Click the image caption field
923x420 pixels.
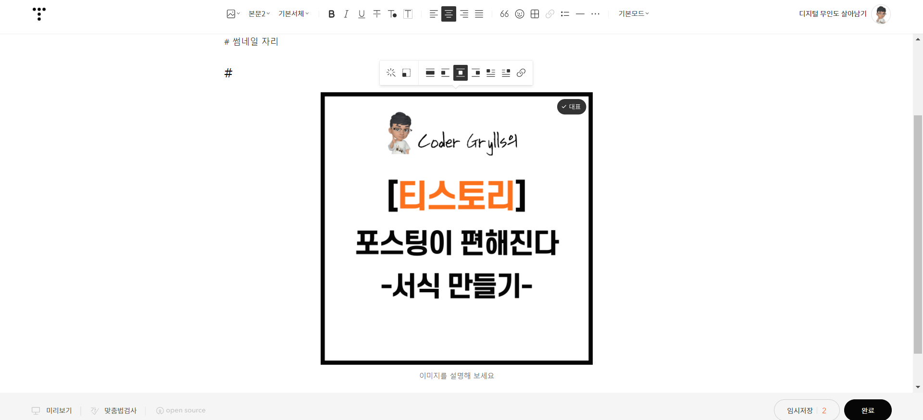pos(457,376)
